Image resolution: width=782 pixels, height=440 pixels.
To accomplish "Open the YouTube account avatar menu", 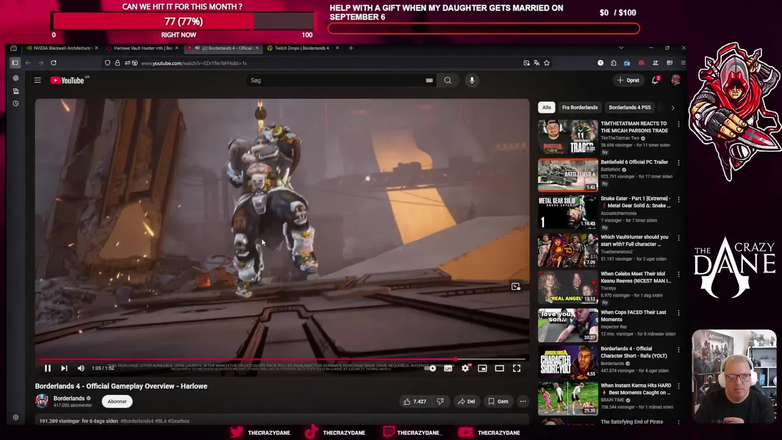I will (x=676, y=80).
